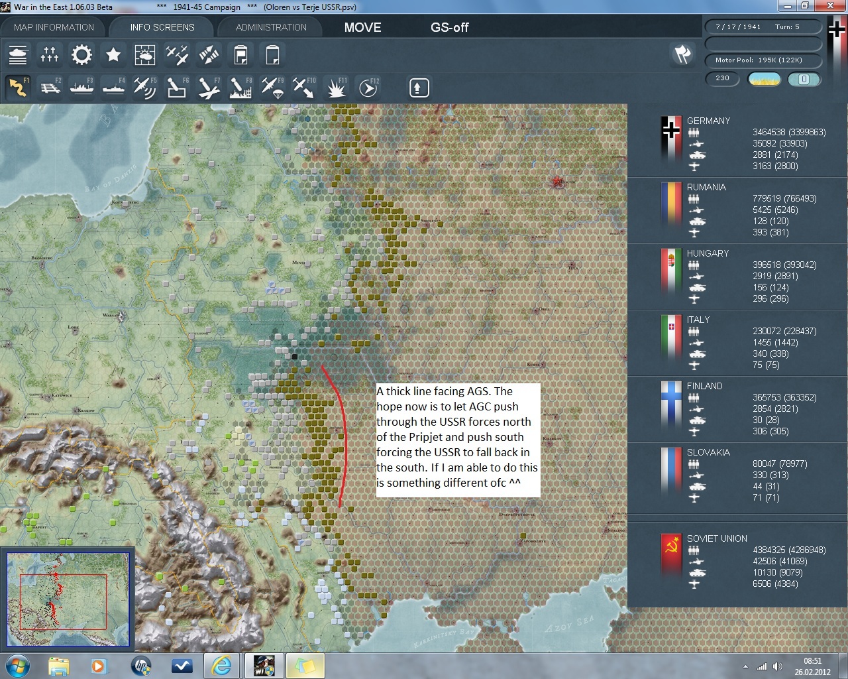848x679 pixels.
Task: Click the gear production icon
Action: point(81,55)
